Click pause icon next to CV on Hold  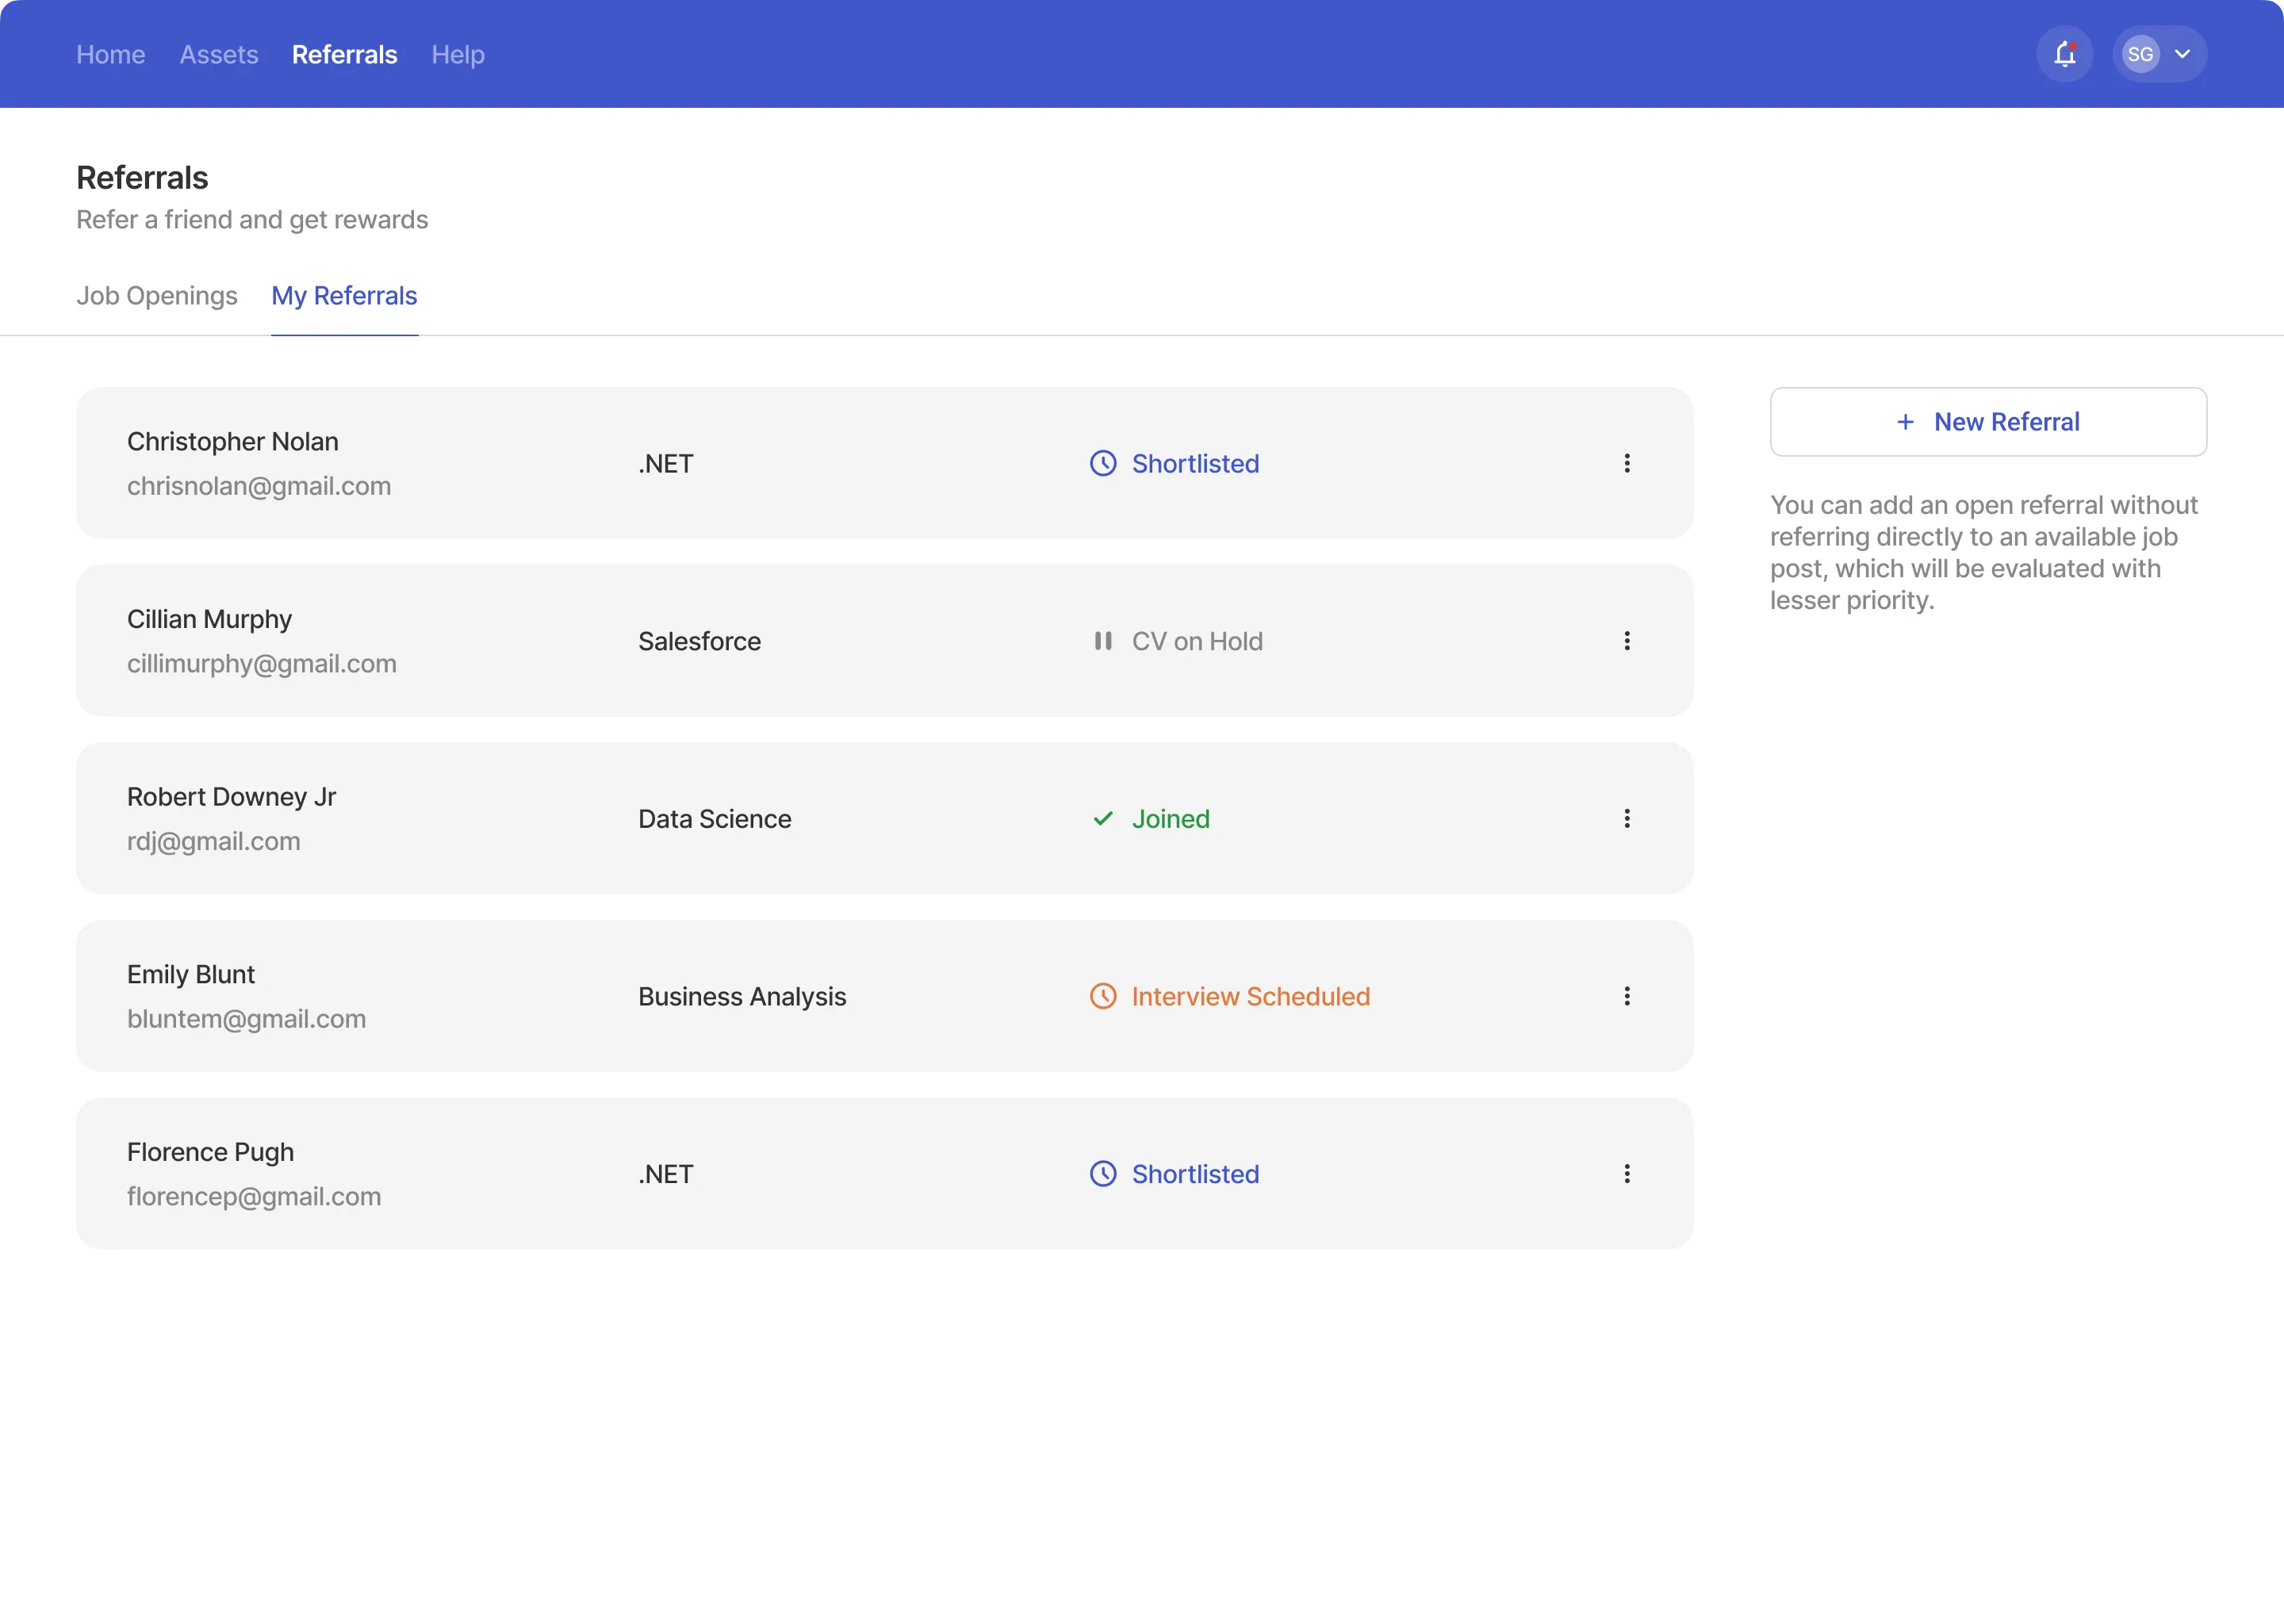[1103, 641]
